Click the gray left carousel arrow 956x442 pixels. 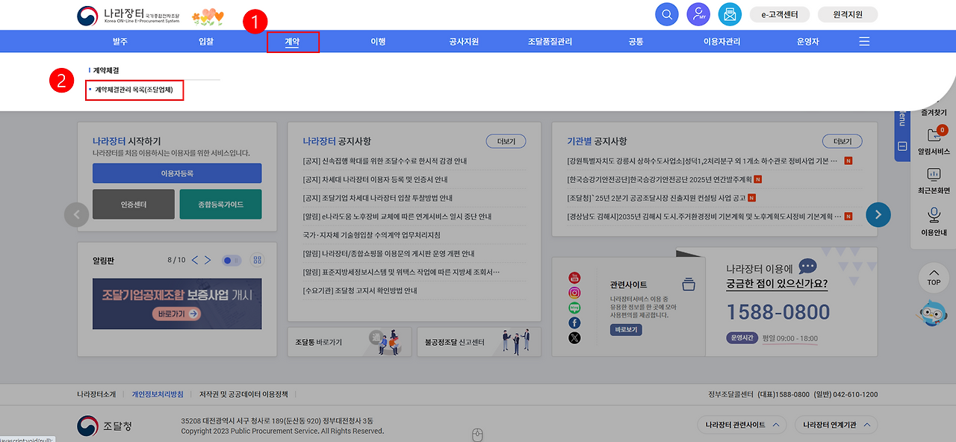[76, 214]
